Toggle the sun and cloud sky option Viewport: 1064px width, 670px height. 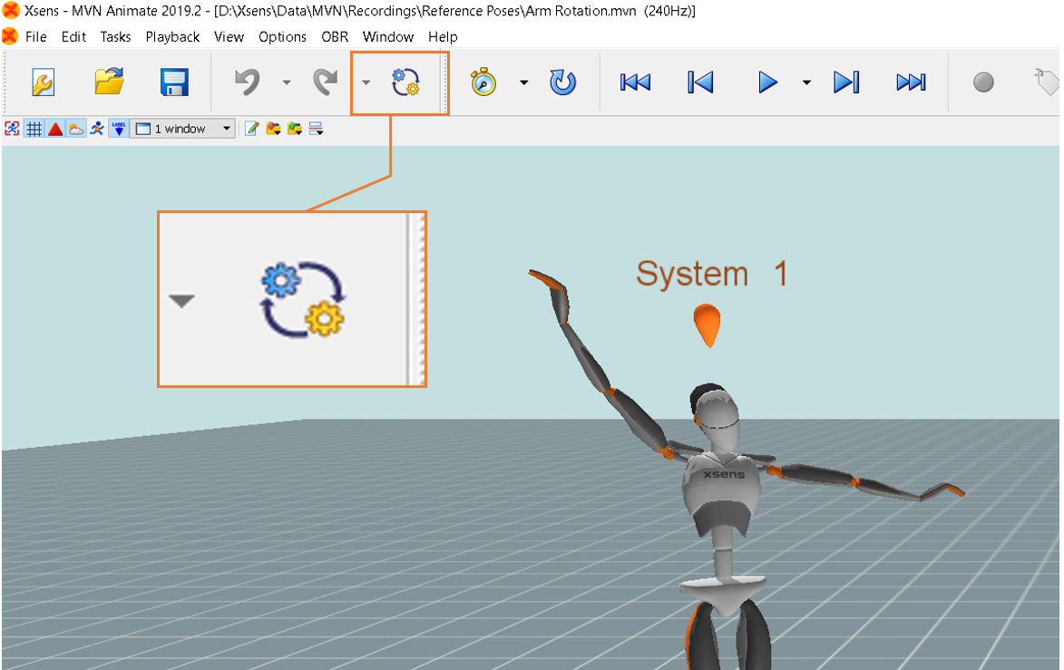click(x=76, y=128)
